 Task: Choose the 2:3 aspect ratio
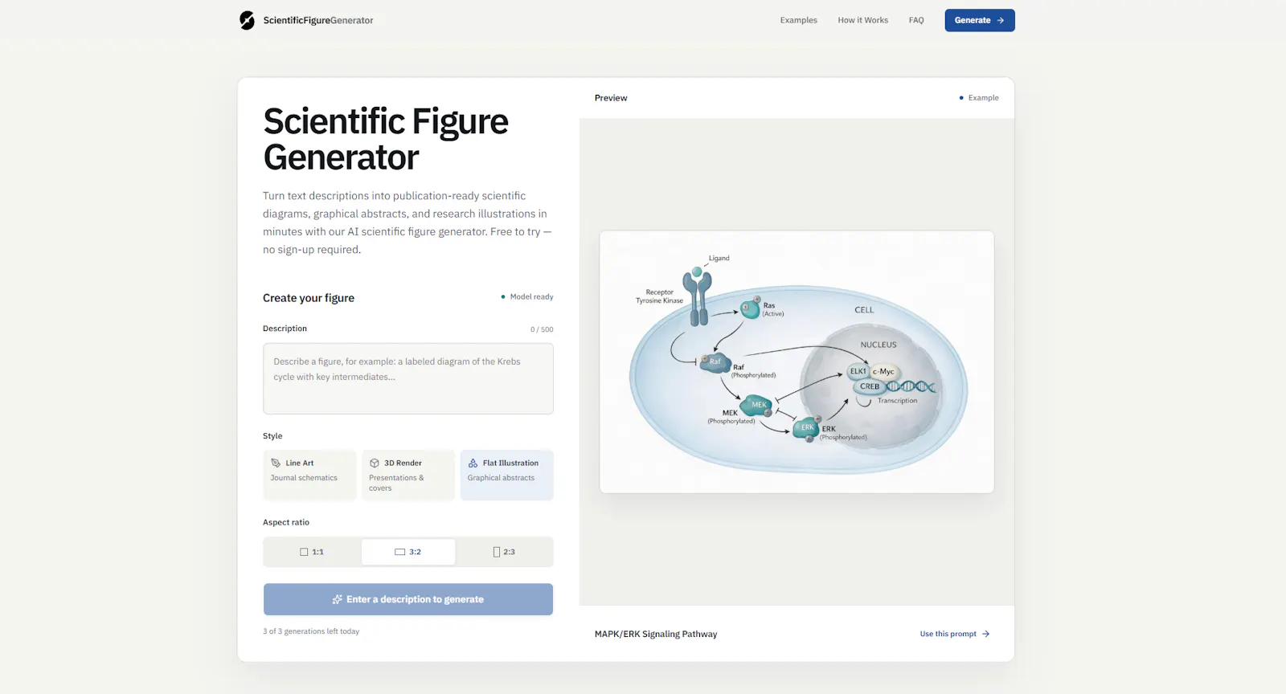tap(504, 552)
